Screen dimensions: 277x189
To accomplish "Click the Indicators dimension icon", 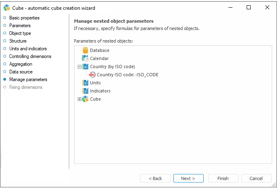I will [85, 91].
